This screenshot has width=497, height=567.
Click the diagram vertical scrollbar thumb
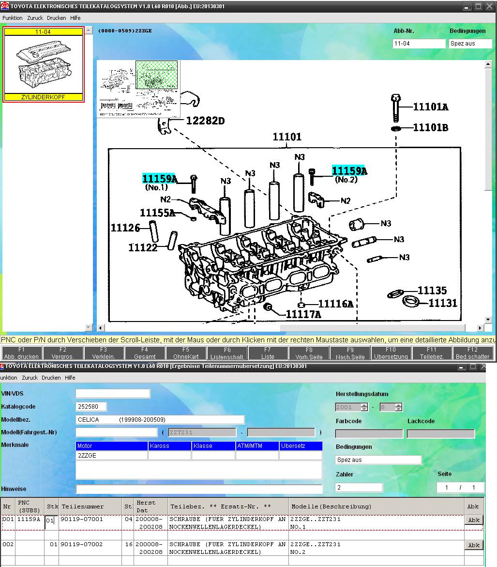click(488, 129)
